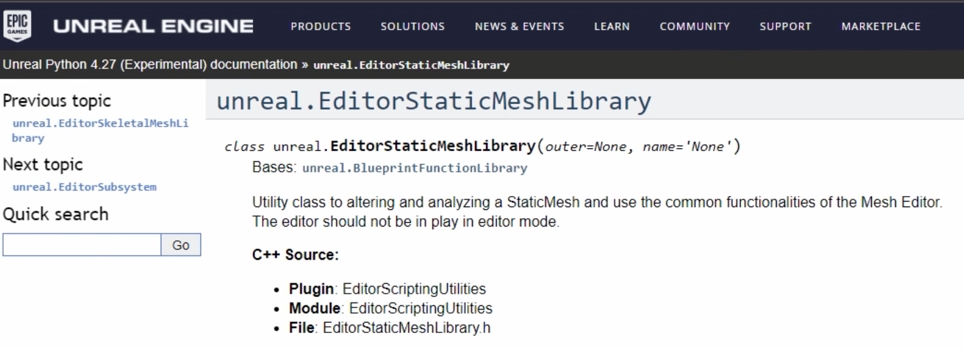The height and width of the screenshot is (349, 964).
Task: Go to the Marketplace menu item
Action: click(881, 27)
